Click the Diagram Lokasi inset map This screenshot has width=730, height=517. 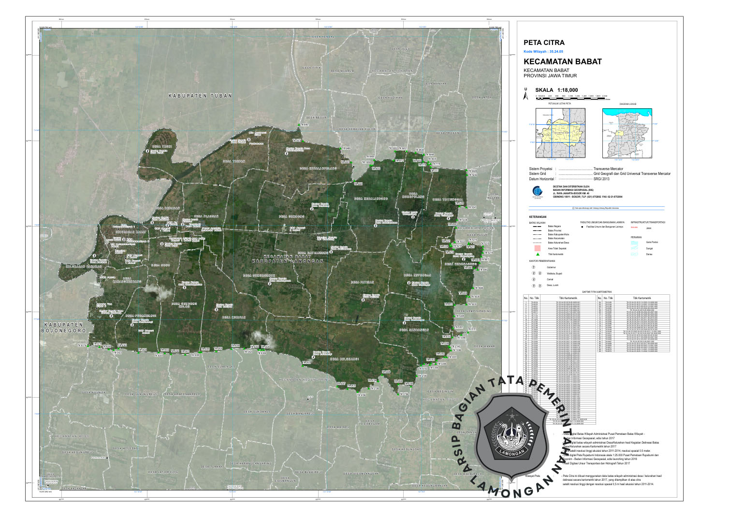[627, 132]
